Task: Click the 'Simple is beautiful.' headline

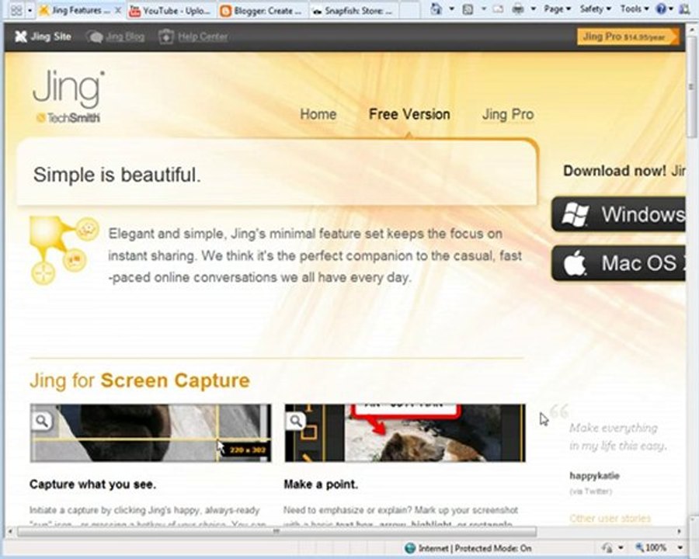Action: 116,175
